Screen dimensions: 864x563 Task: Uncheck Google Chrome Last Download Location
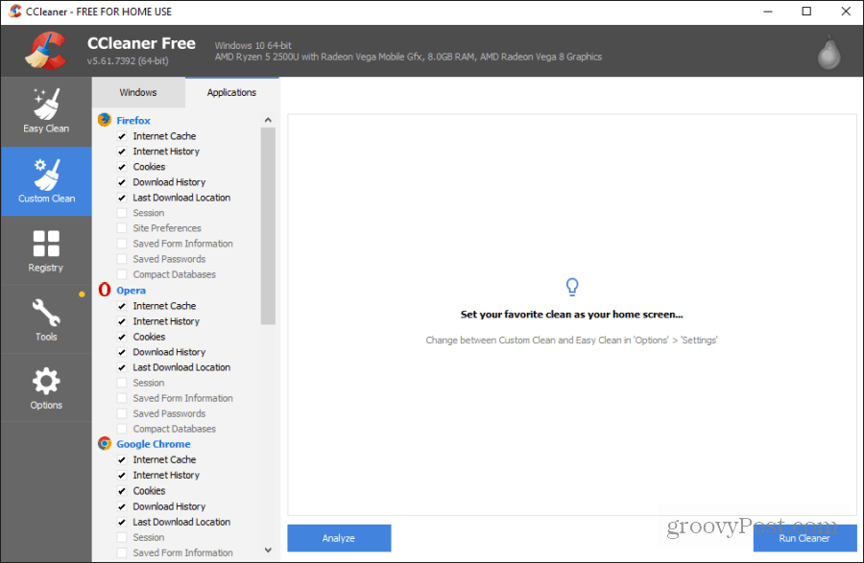pos(122,523)
